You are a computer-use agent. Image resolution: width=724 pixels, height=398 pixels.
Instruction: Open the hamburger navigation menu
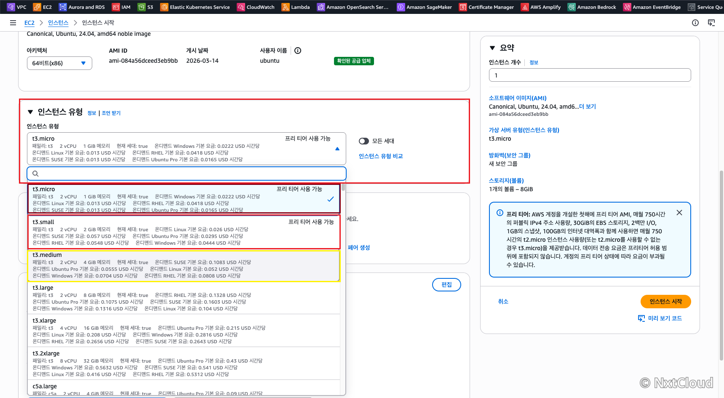coord(13,23)
